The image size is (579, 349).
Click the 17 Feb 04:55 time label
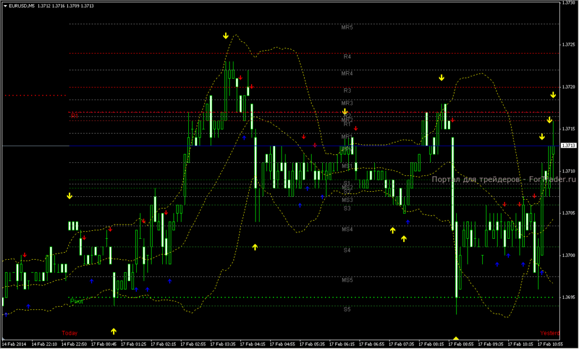283,344
